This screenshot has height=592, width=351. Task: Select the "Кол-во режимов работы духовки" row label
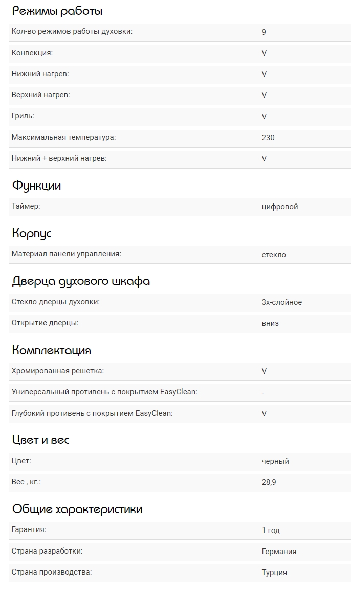click(72, 32)
